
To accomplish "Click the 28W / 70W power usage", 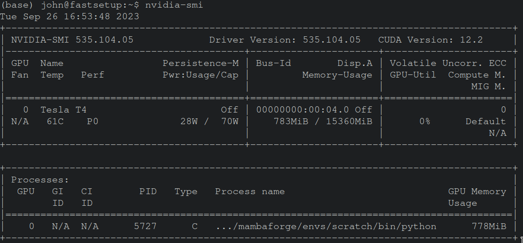I will pos(209,121).
